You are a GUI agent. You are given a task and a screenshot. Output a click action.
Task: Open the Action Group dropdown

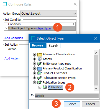coord(49,14)
